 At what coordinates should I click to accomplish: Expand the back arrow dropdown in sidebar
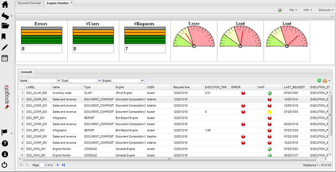point(11,16)
